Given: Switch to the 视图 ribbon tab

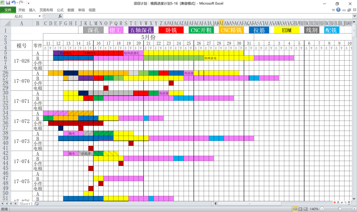Looking at the screenshot, I should point(92,10).
